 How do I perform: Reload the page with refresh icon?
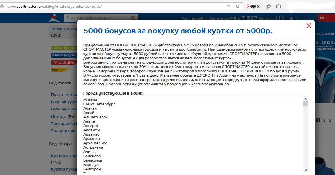point(238,7)
